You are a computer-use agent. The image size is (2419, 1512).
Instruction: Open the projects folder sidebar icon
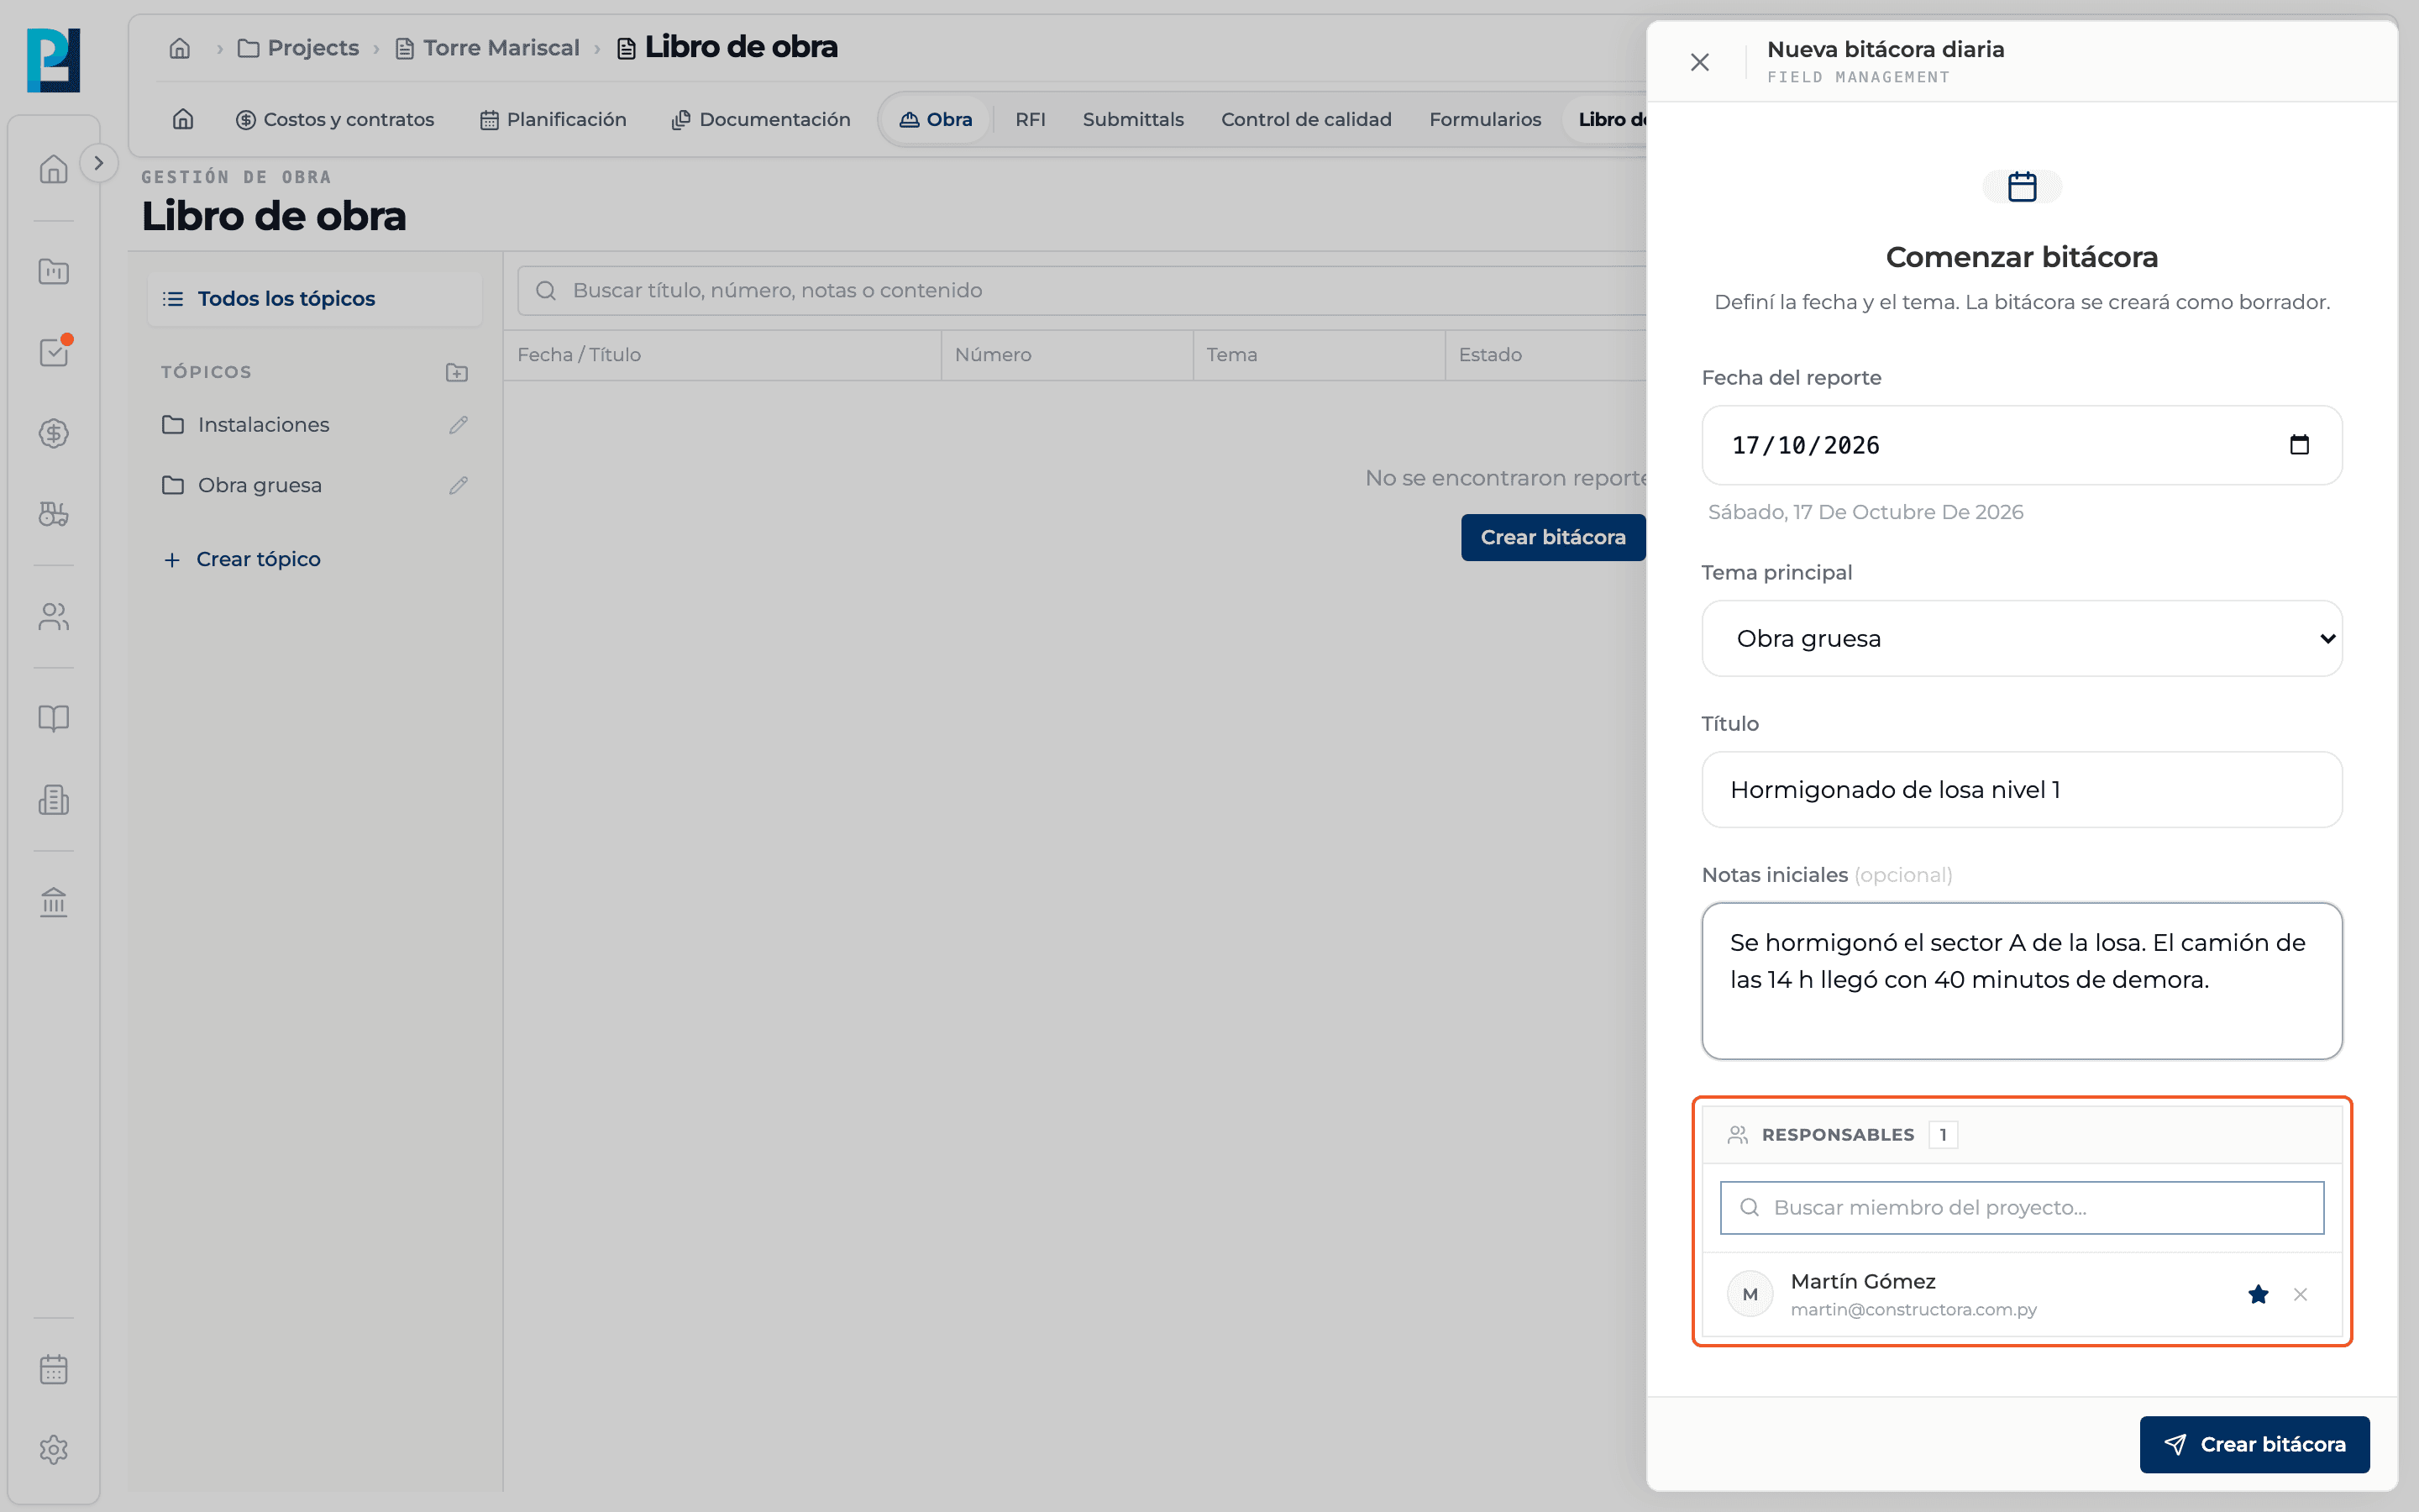click(x=53, y=271)
